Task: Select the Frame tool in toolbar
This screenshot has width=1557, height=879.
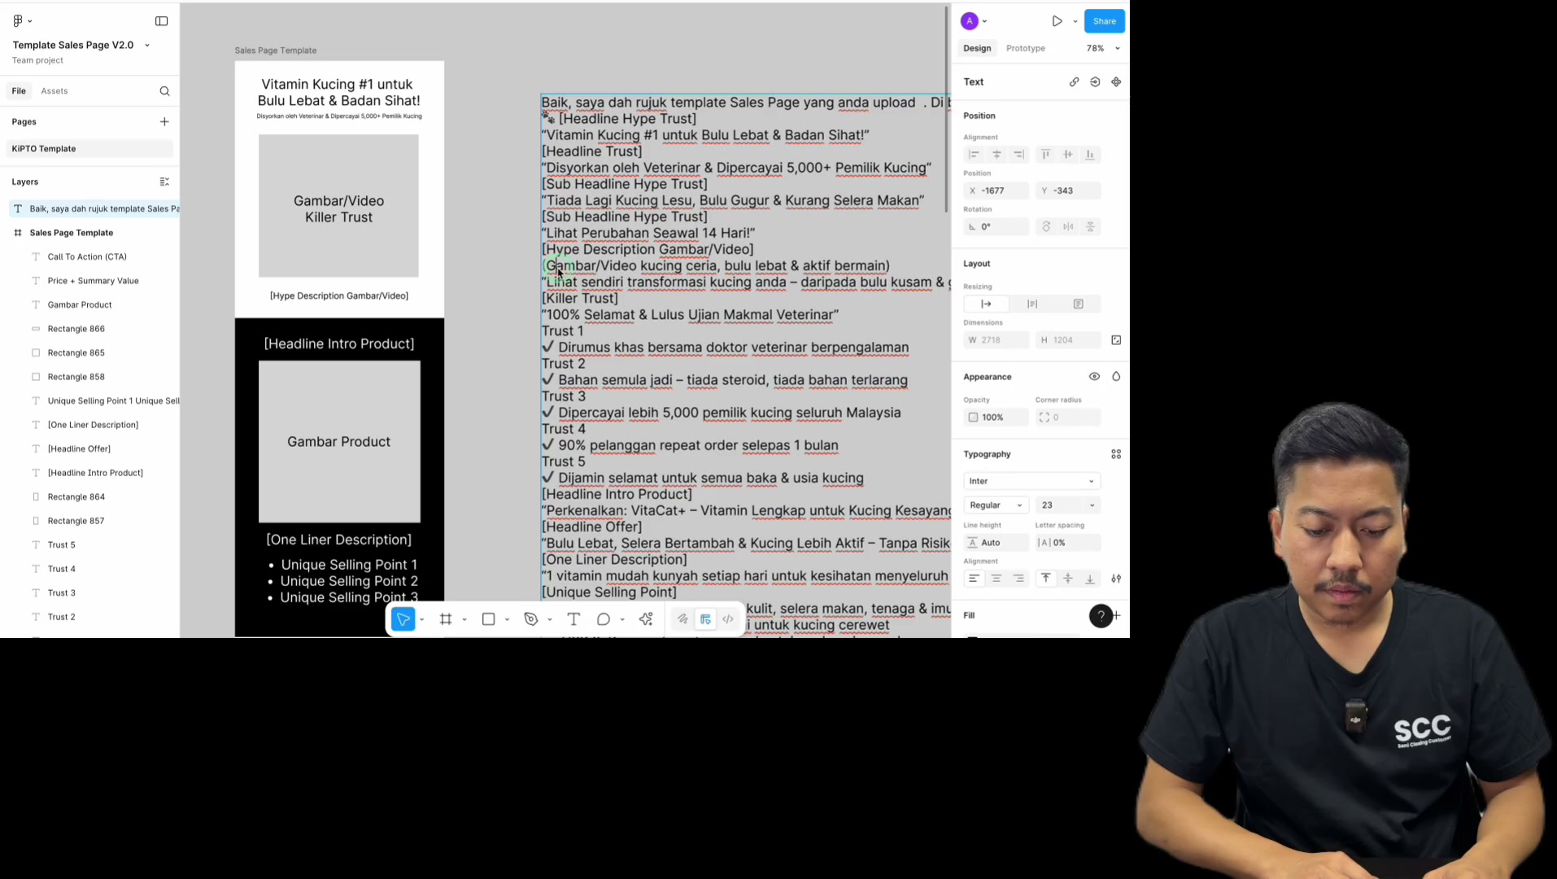Action: click(446, 619)
